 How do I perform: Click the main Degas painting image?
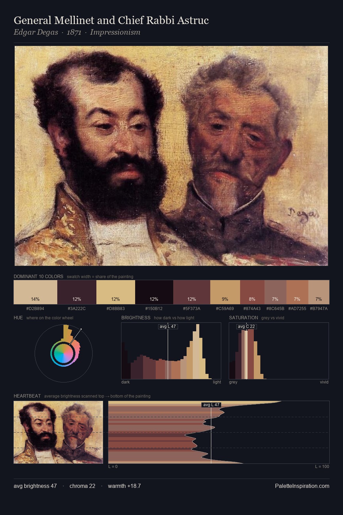(x=171, y=156)
